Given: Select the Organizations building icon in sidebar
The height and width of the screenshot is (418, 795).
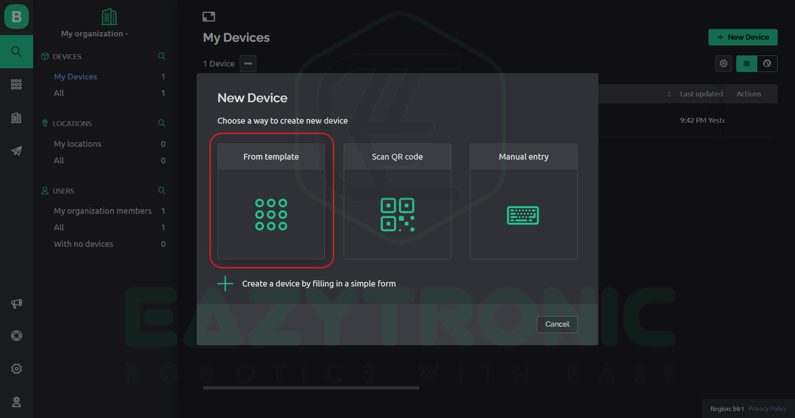Looking at the screenshot, I should [17, 117].
